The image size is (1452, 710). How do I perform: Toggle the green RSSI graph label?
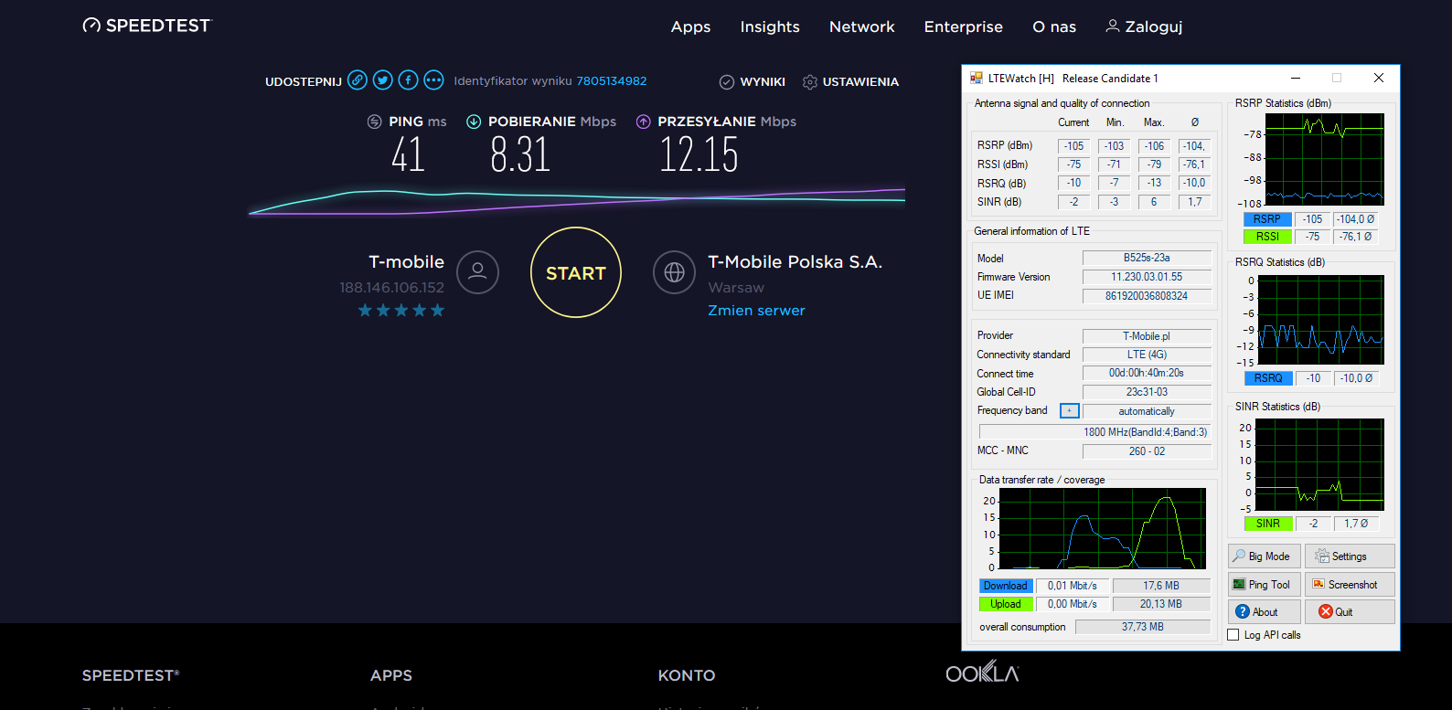click(1267, 237)
